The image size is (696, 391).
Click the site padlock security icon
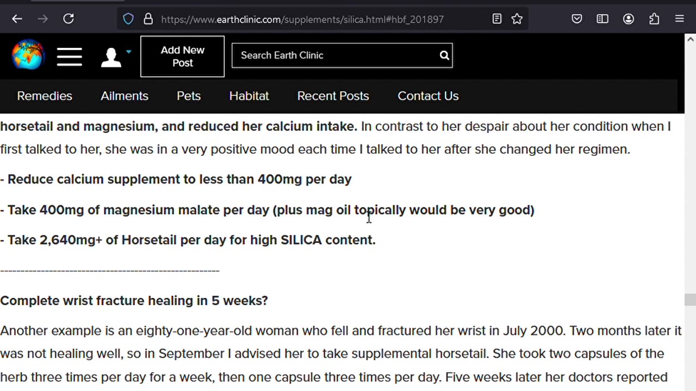(x=148, y=19)
